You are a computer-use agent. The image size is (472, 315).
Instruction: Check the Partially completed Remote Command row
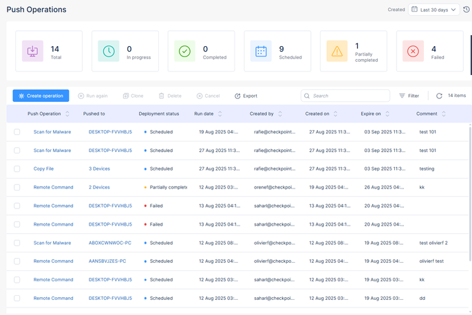coord(17,187)
